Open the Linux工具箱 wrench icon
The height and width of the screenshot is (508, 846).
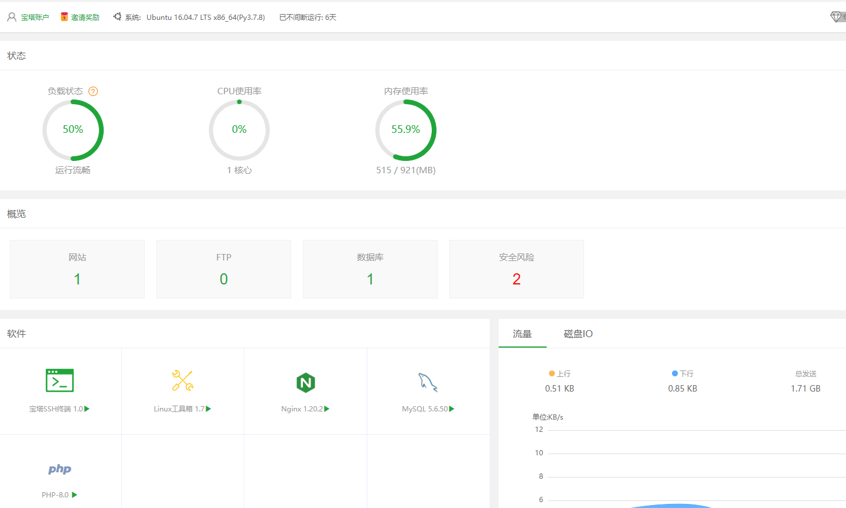click(x=182, y=380)
